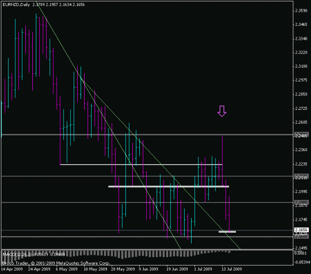
Task: Click the 19 Jun 2009 date label
Action: pyautogui.click(x=177, y=269)
